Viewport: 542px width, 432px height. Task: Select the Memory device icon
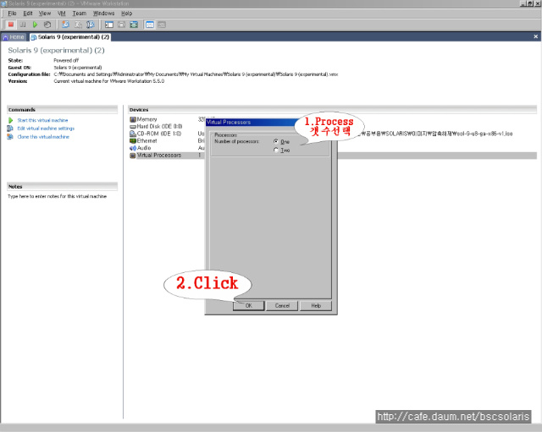[133, 119]
